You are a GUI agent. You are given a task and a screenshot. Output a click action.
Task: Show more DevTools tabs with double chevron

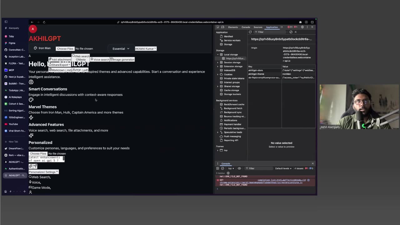click(282, 27)
